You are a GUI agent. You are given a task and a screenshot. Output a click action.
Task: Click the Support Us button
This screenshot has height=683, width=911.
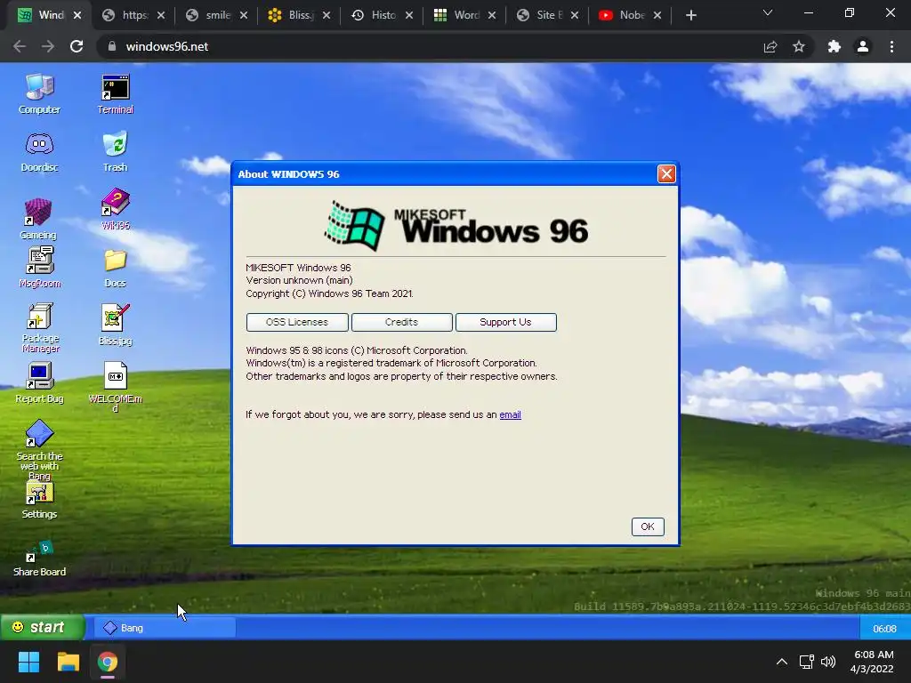tap(505, 322)
